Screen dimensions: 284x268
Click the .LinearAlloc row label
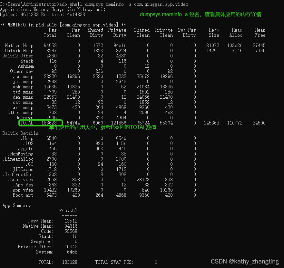[x=18, y=159]
